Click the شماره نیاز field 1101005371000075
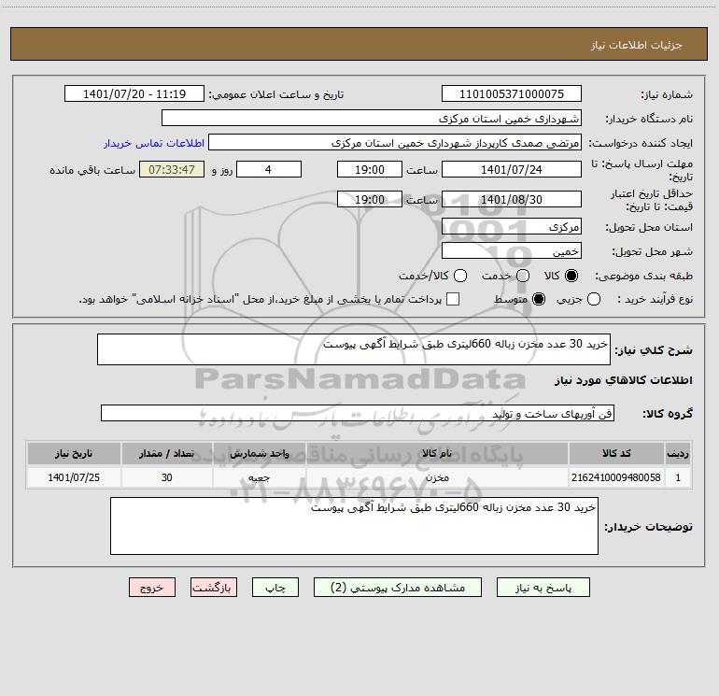 pos(512,94)
